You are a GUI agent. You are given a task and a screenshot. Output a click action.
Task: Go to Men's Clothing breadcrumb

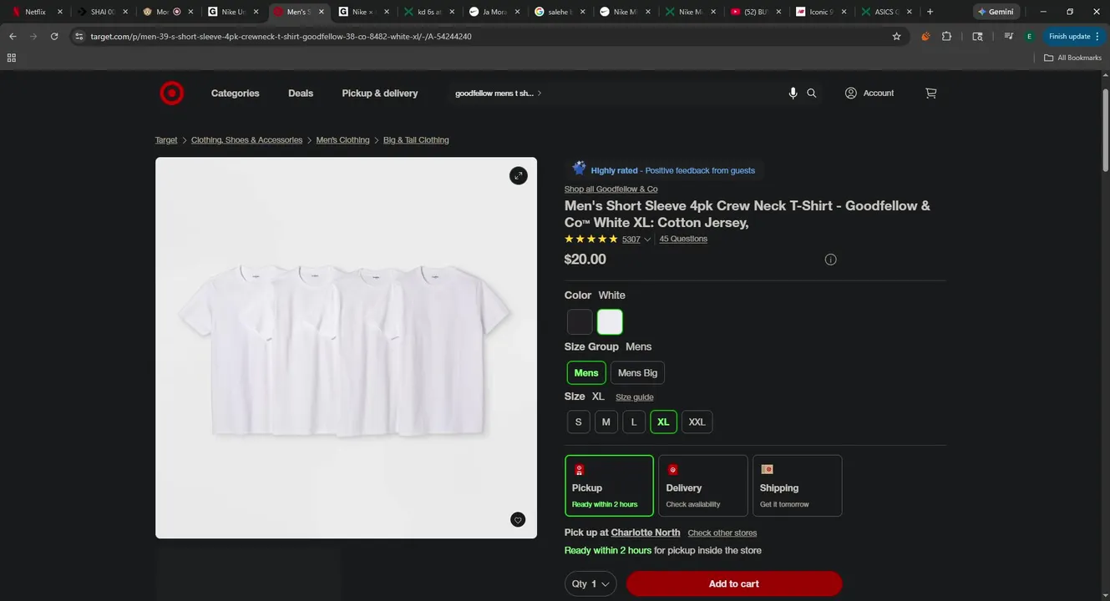[342, 140]
